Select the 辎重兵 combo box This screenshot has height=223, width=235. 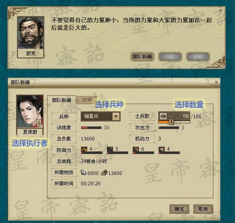[101, 116]
